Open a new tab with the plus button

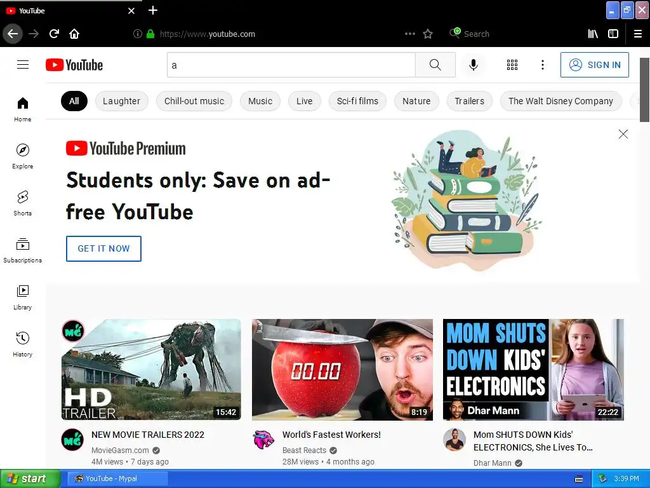(153, 10)
